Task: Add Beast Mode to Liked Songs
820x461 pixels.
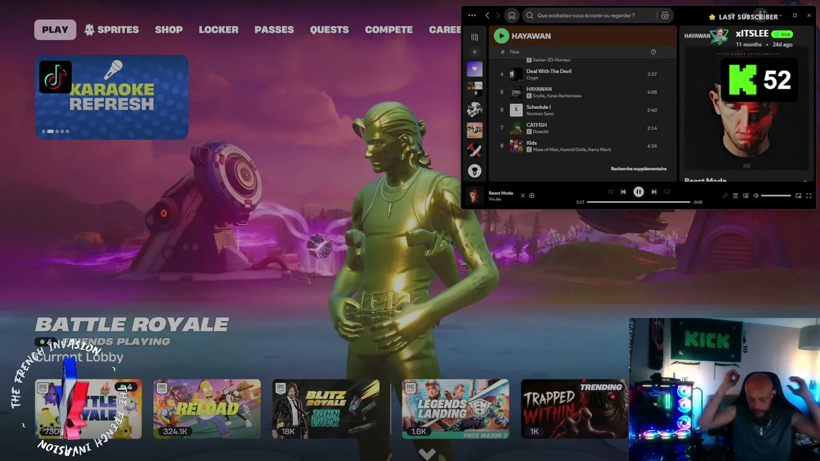Action: [x=532, y=195]
